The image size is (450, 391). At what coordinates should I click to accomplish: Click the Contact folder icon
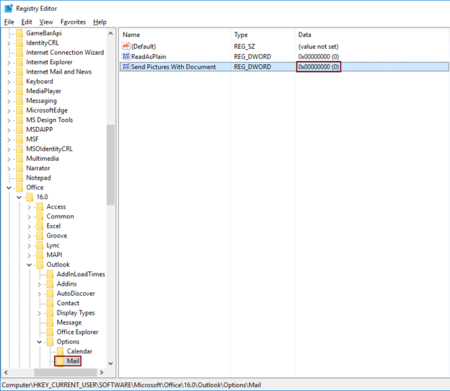50,303
